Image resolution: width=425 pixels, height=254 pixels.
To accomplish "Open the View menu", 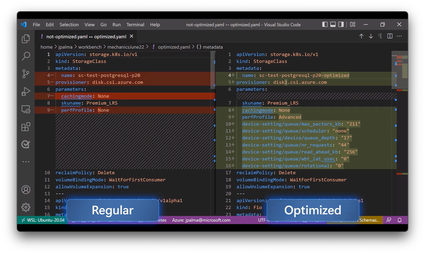I will [89, 25].
